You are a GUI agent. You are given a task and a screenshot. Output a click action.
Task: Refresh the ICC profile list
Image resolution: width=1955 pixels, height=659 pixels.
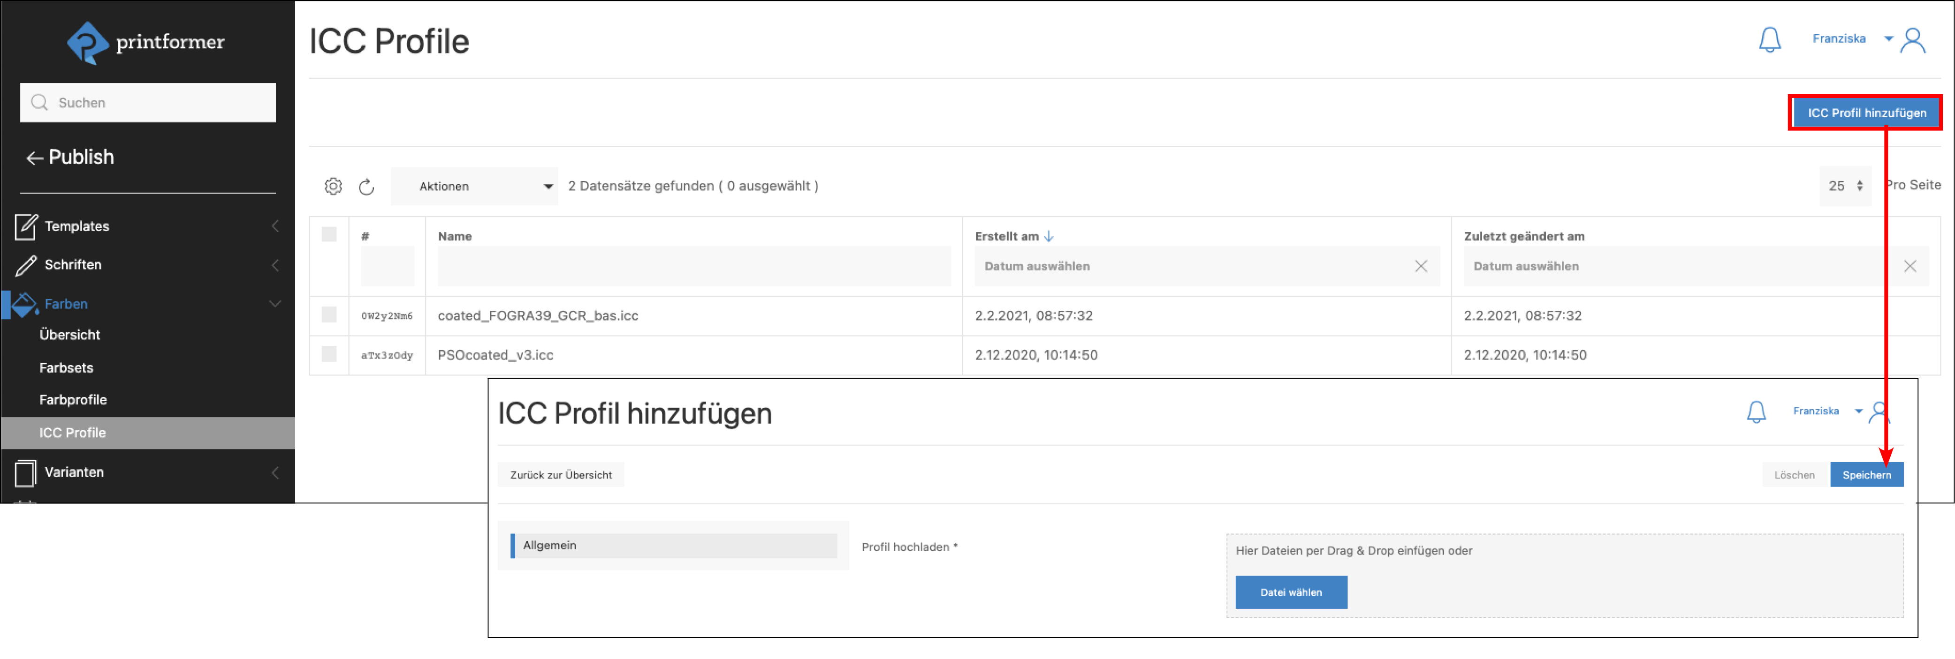coord(367,186)
